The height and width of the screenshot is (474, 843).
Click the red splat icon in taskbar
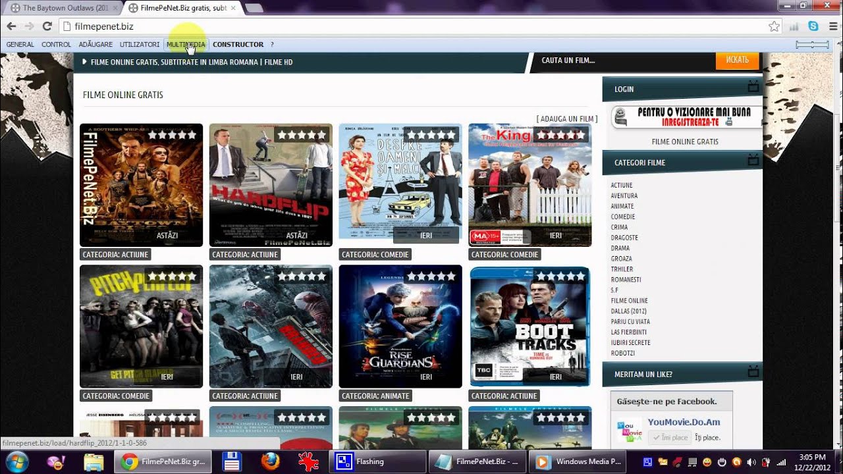308,462
